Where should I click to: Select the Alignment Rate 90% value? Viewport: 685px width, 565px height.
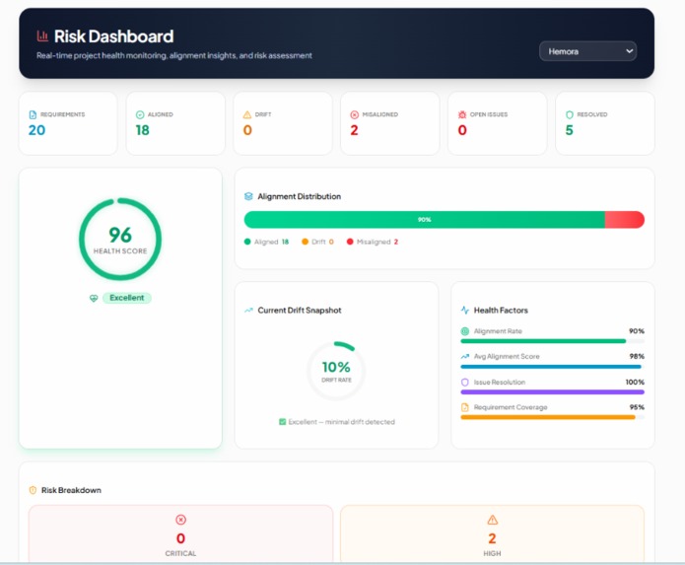637,331
